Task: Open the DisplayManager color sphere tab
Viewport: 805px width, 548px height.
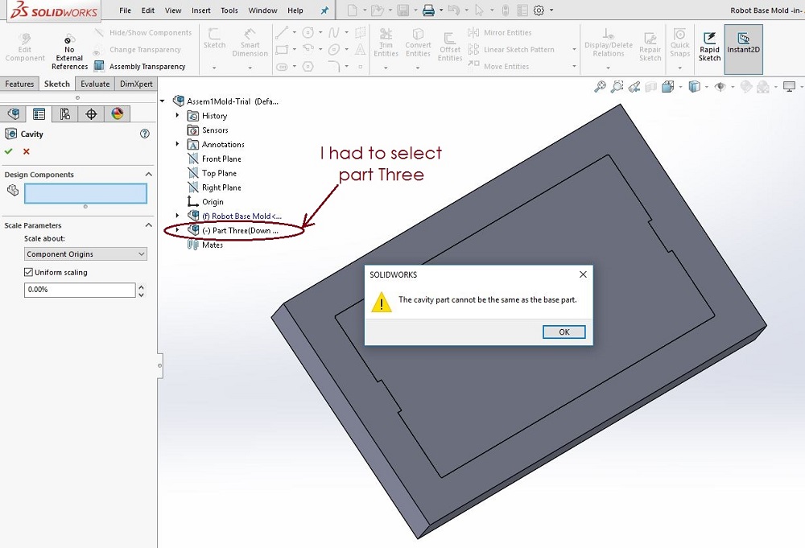Action: click(x=117, y=114)
